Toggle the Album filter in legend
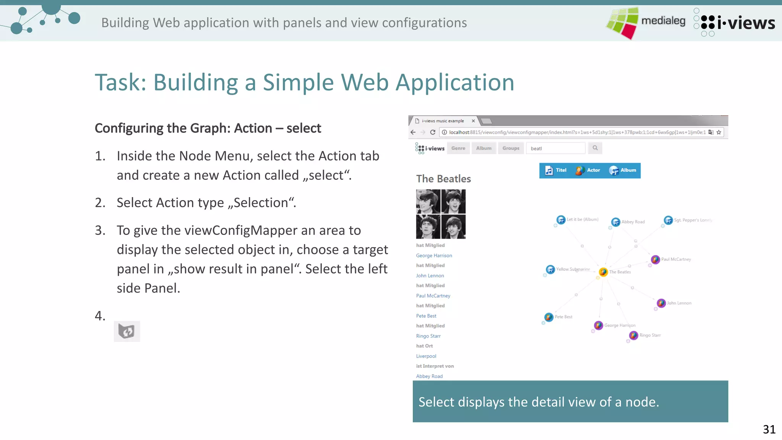Screen dimensions: 782x440 pyautogui.click(x=623, y=170)
